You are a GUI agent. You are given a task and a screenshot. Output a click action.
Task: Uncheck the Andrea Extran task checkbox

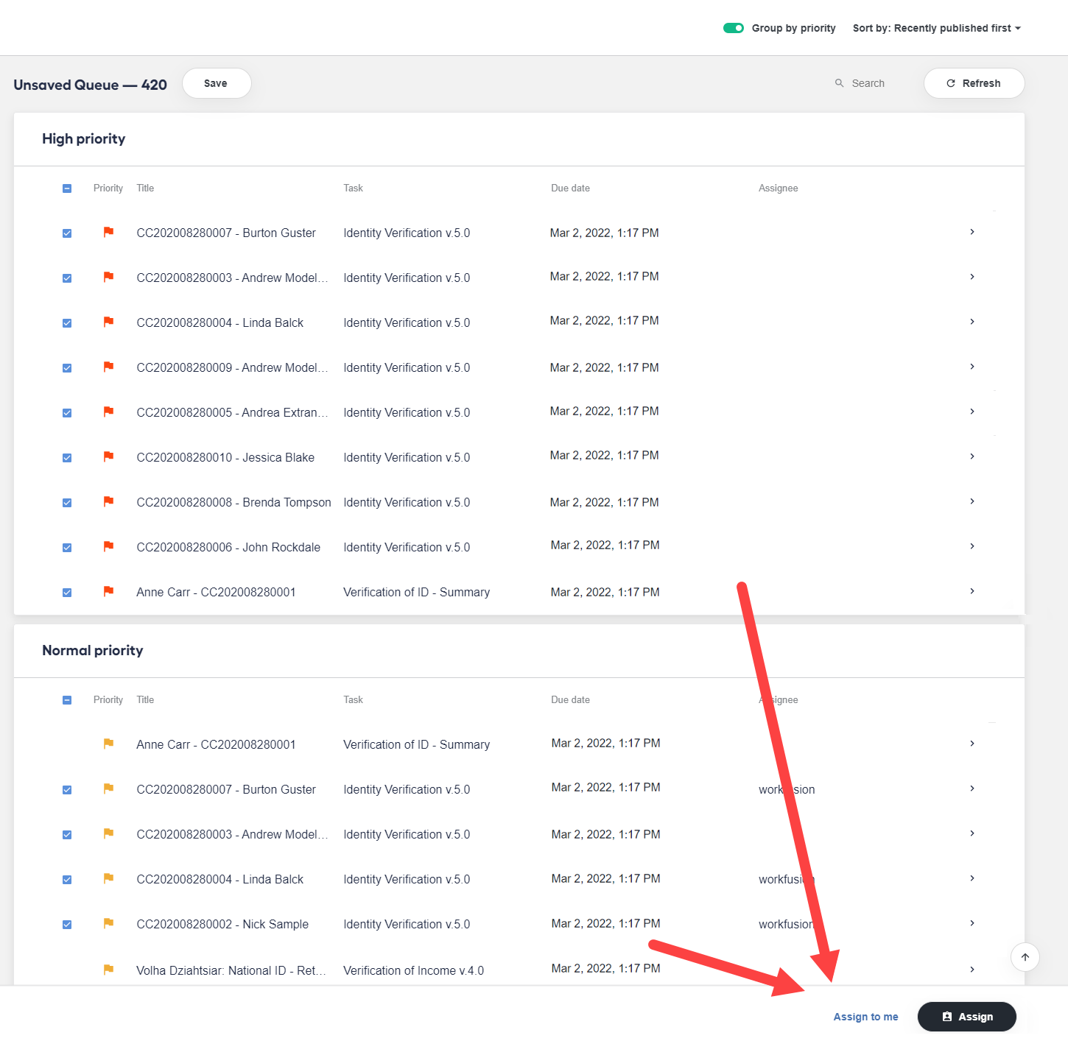click(67, 413)
